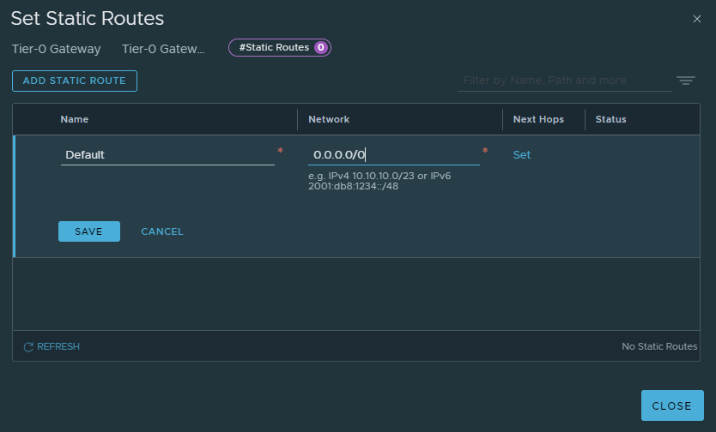The width and height of the screenshot is (716, 432).
Task: Click the Name field containing Default
Action: (x=167, y=155)
